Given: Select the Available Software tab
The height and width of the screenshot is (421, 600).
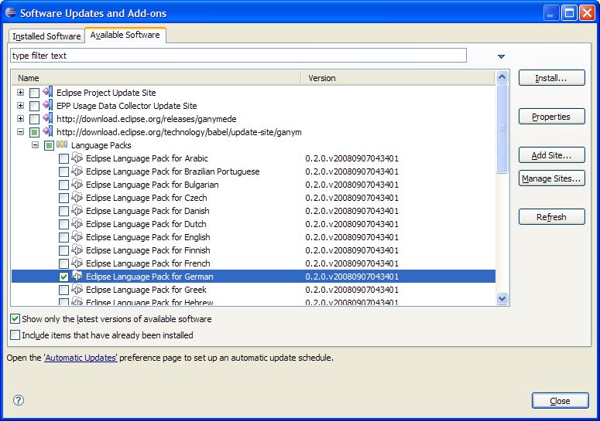Looking at the screenshot, I should click(125, 35).
